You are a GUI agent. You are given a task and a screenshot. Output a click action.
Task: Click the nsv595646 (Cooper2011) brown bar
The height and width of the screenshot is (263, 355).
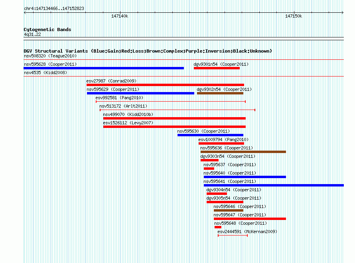tap(229, 210)
